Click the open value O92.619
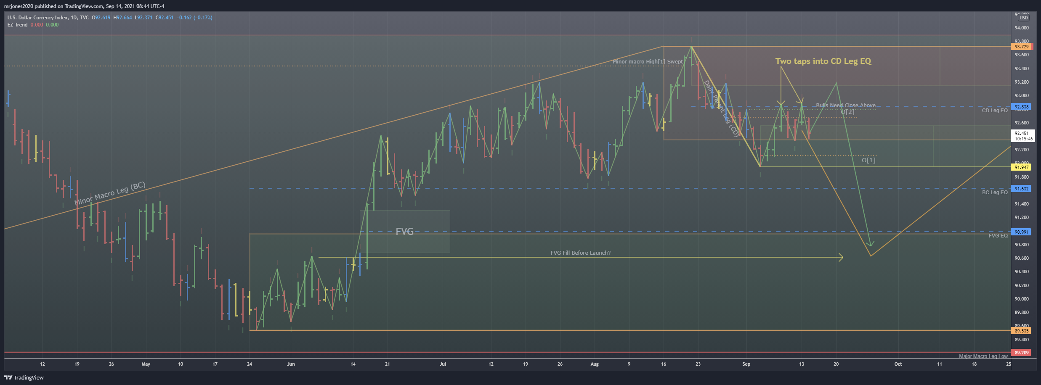 101,18
